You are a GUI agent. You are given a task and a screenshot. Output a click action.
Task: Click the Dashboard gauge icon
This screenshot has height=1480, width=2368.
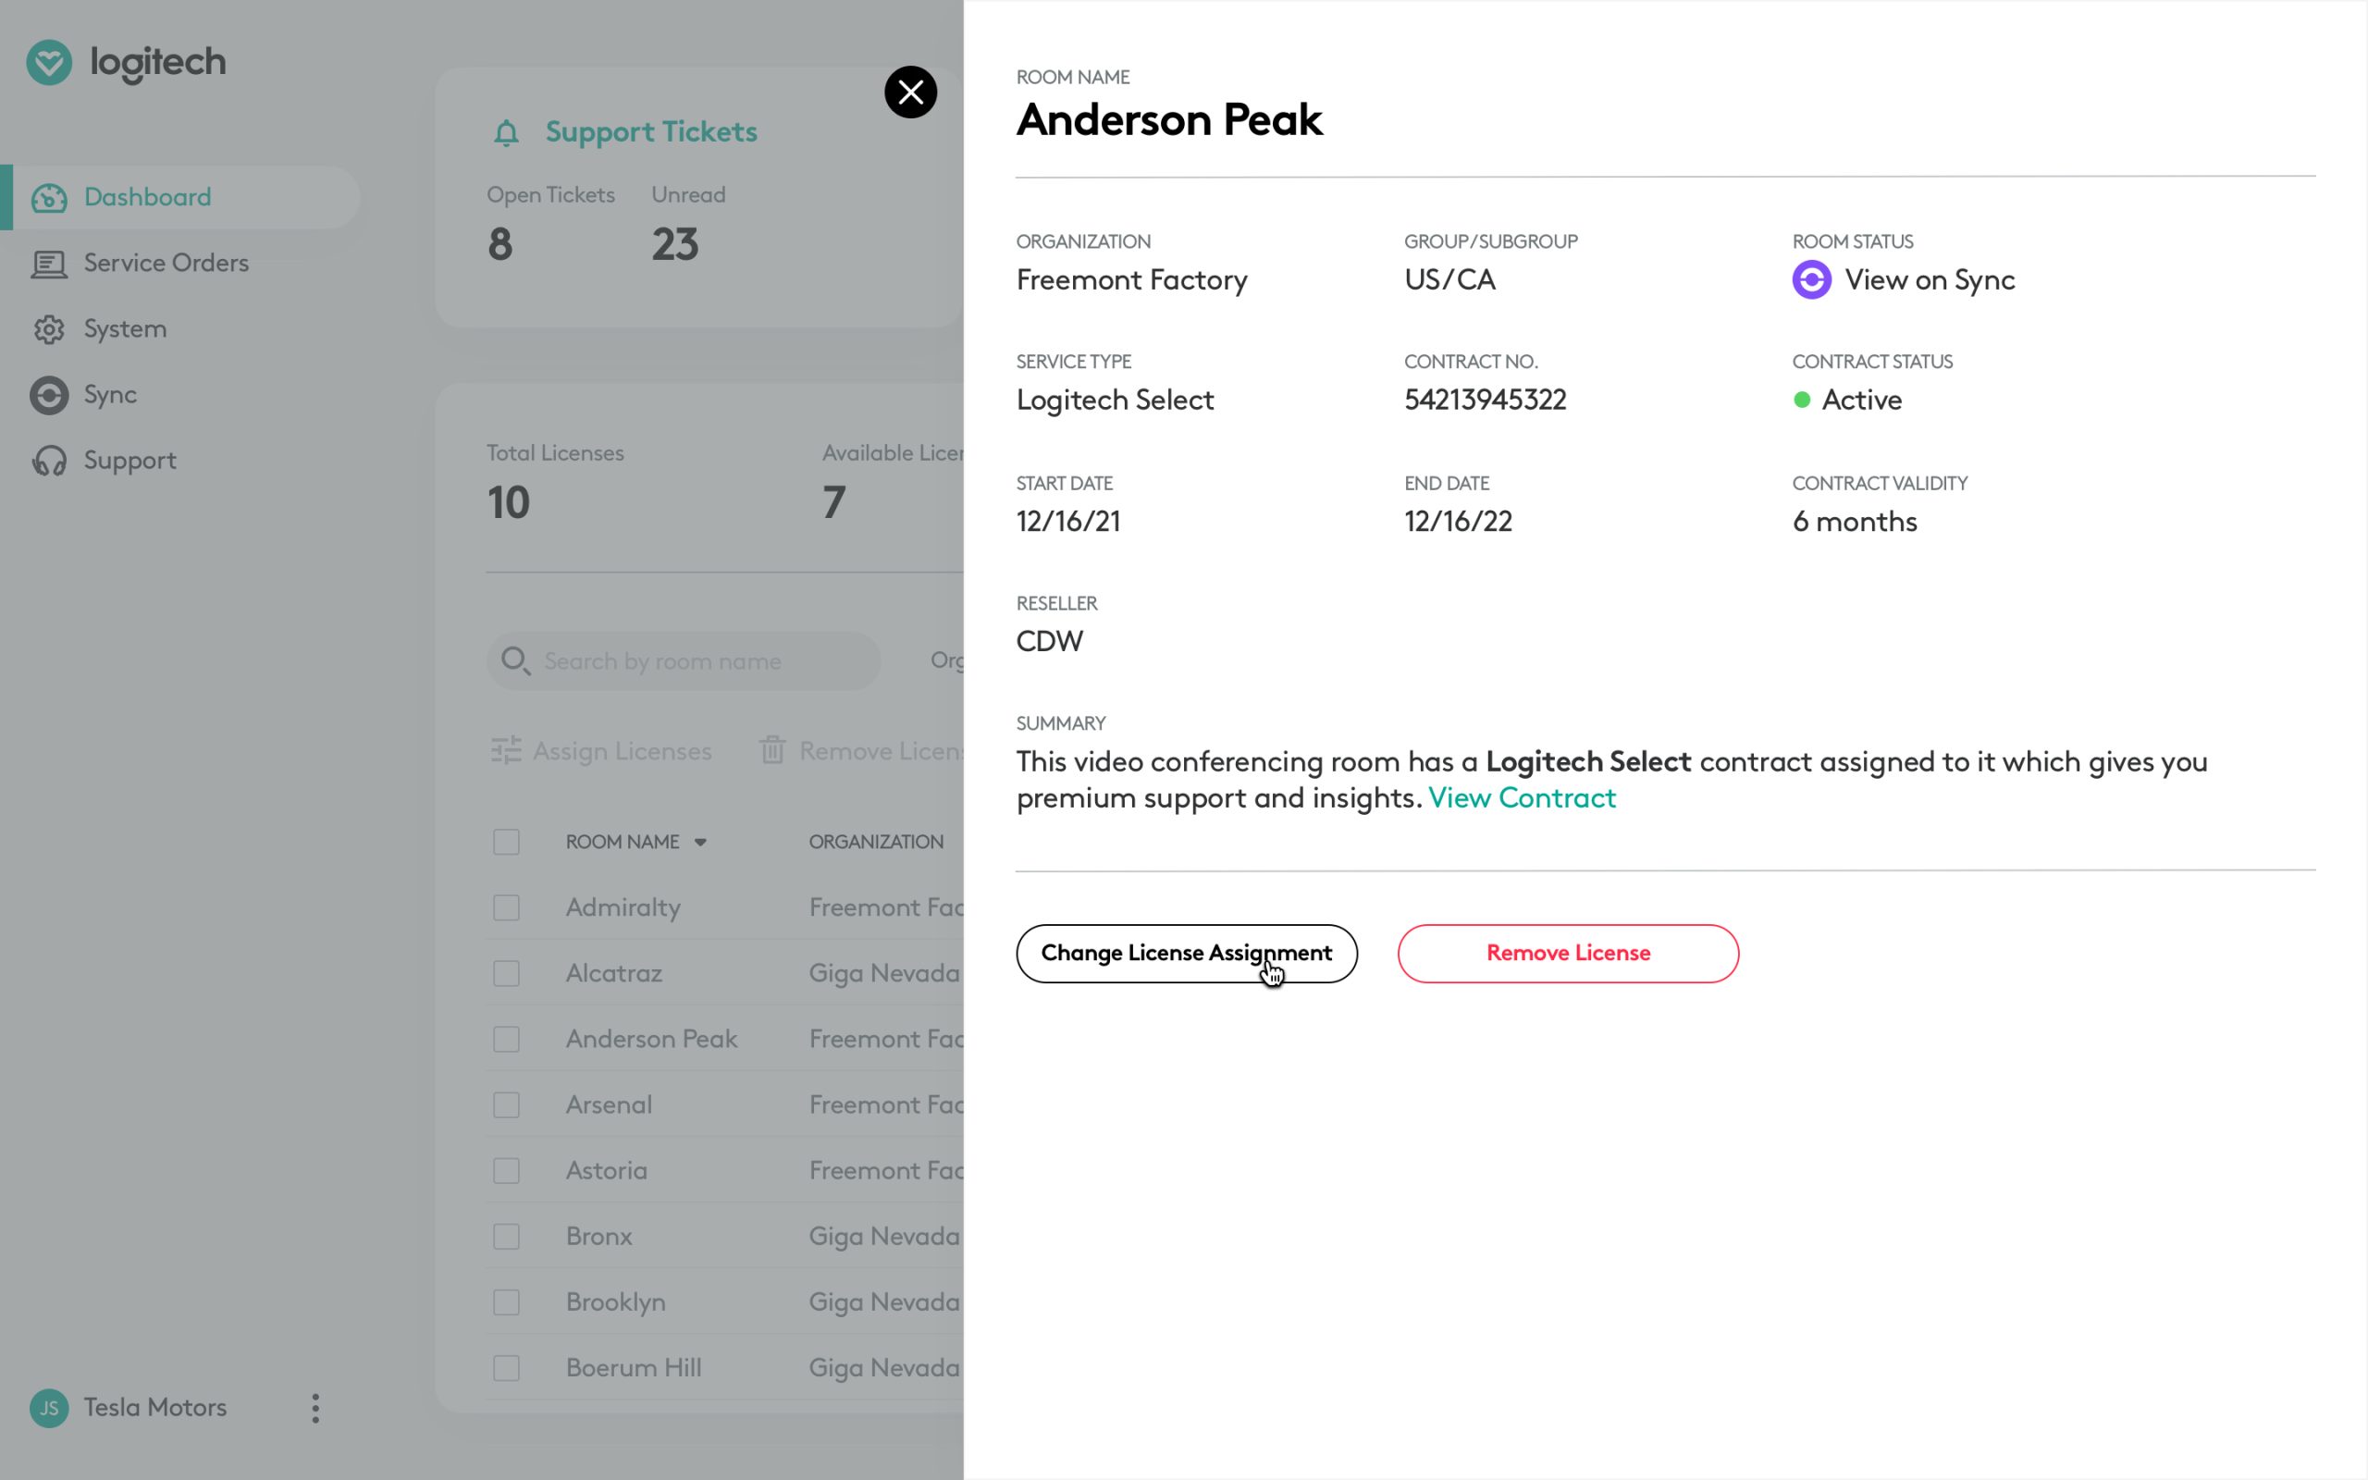pyautogui.click(x=49, y=198)
